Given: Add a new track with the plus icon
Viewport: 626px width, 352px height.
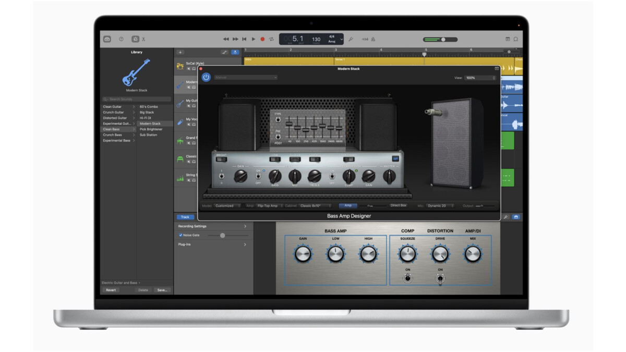Looking at the screenshot, I should click(180, 53).
